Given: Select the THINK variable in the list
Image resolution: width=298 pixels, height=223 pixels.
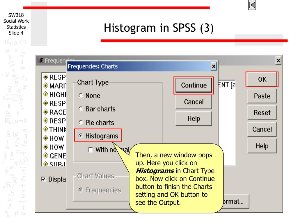Looking at the screenshot, I should click(x=58, y=130).
